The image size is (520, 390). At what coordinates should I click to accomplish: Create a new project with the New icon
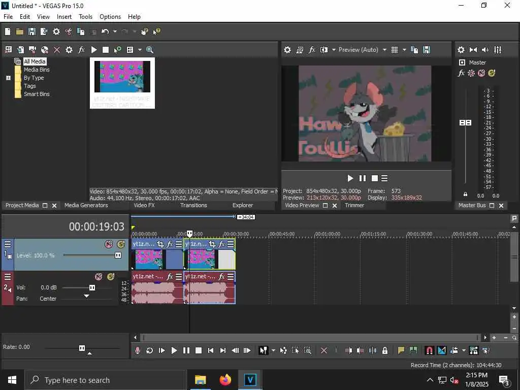tap(8, 31)
